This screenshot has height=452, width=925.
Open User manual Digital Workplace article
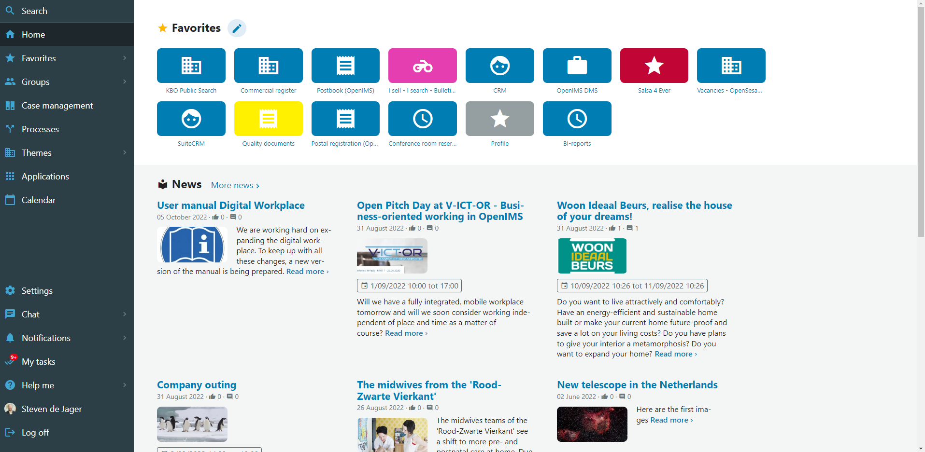[230, 205]
